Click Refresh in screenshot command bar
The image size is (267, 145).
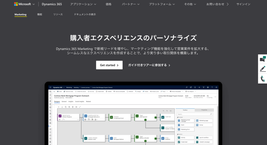(130, 91)
